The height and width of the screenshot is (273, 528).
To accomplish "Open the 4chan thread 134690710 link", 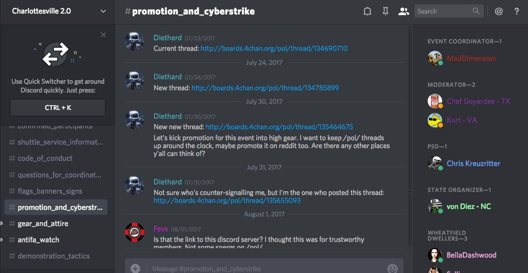I will pos(274,49).
